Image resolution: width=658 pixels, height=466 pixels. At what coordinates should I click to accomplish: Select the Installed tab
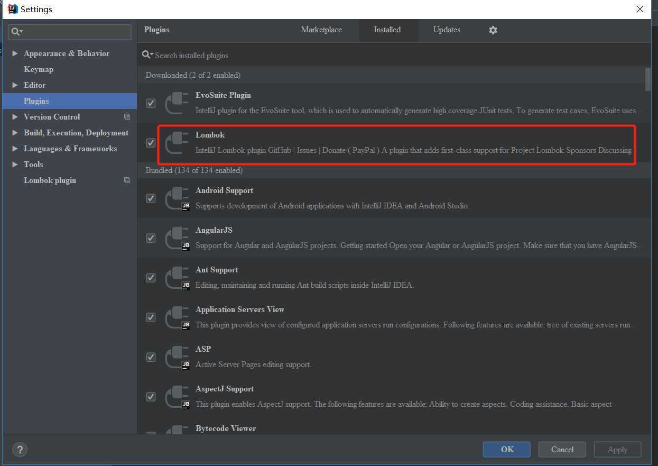387,30
